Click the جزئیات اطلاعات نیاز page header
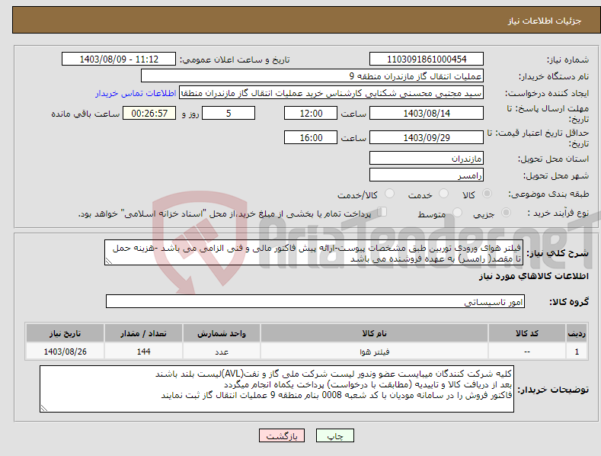Image resolution: width=601 pixels, height=456 pixels. tap(545, 21)
